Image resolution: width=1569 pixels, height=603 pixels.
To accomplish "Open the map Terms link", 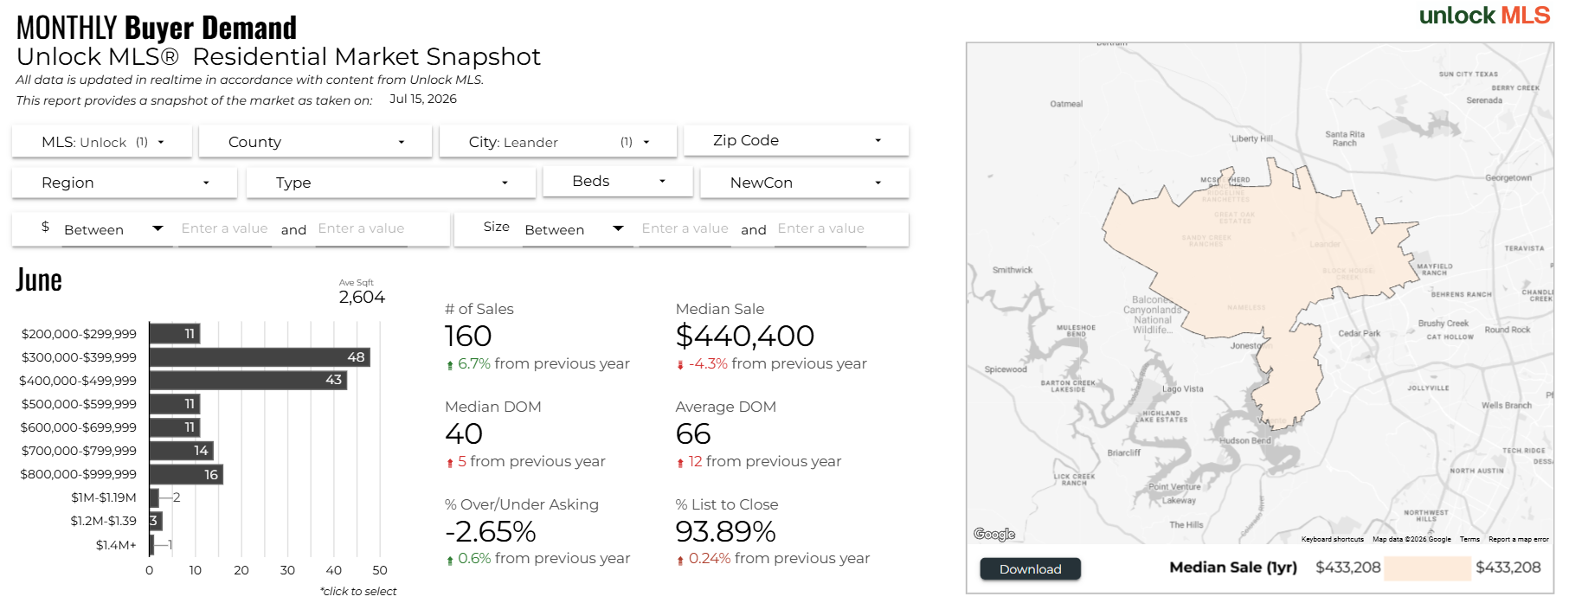I will [1469, 539].
